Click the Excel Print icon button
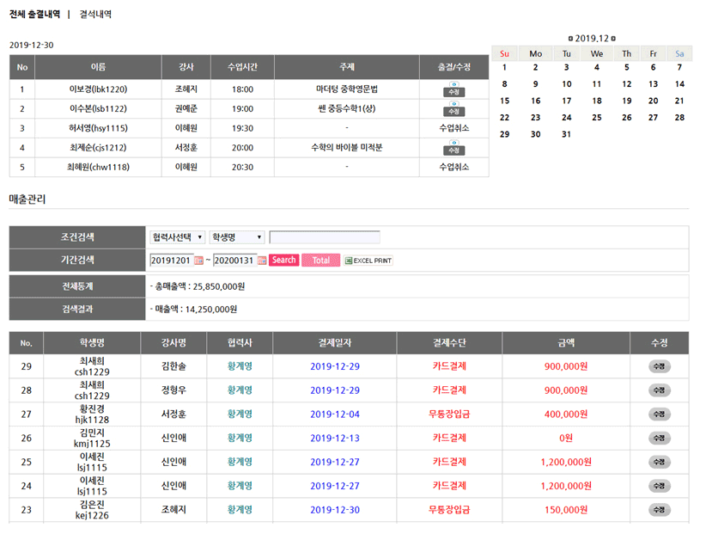 point(368,261)
